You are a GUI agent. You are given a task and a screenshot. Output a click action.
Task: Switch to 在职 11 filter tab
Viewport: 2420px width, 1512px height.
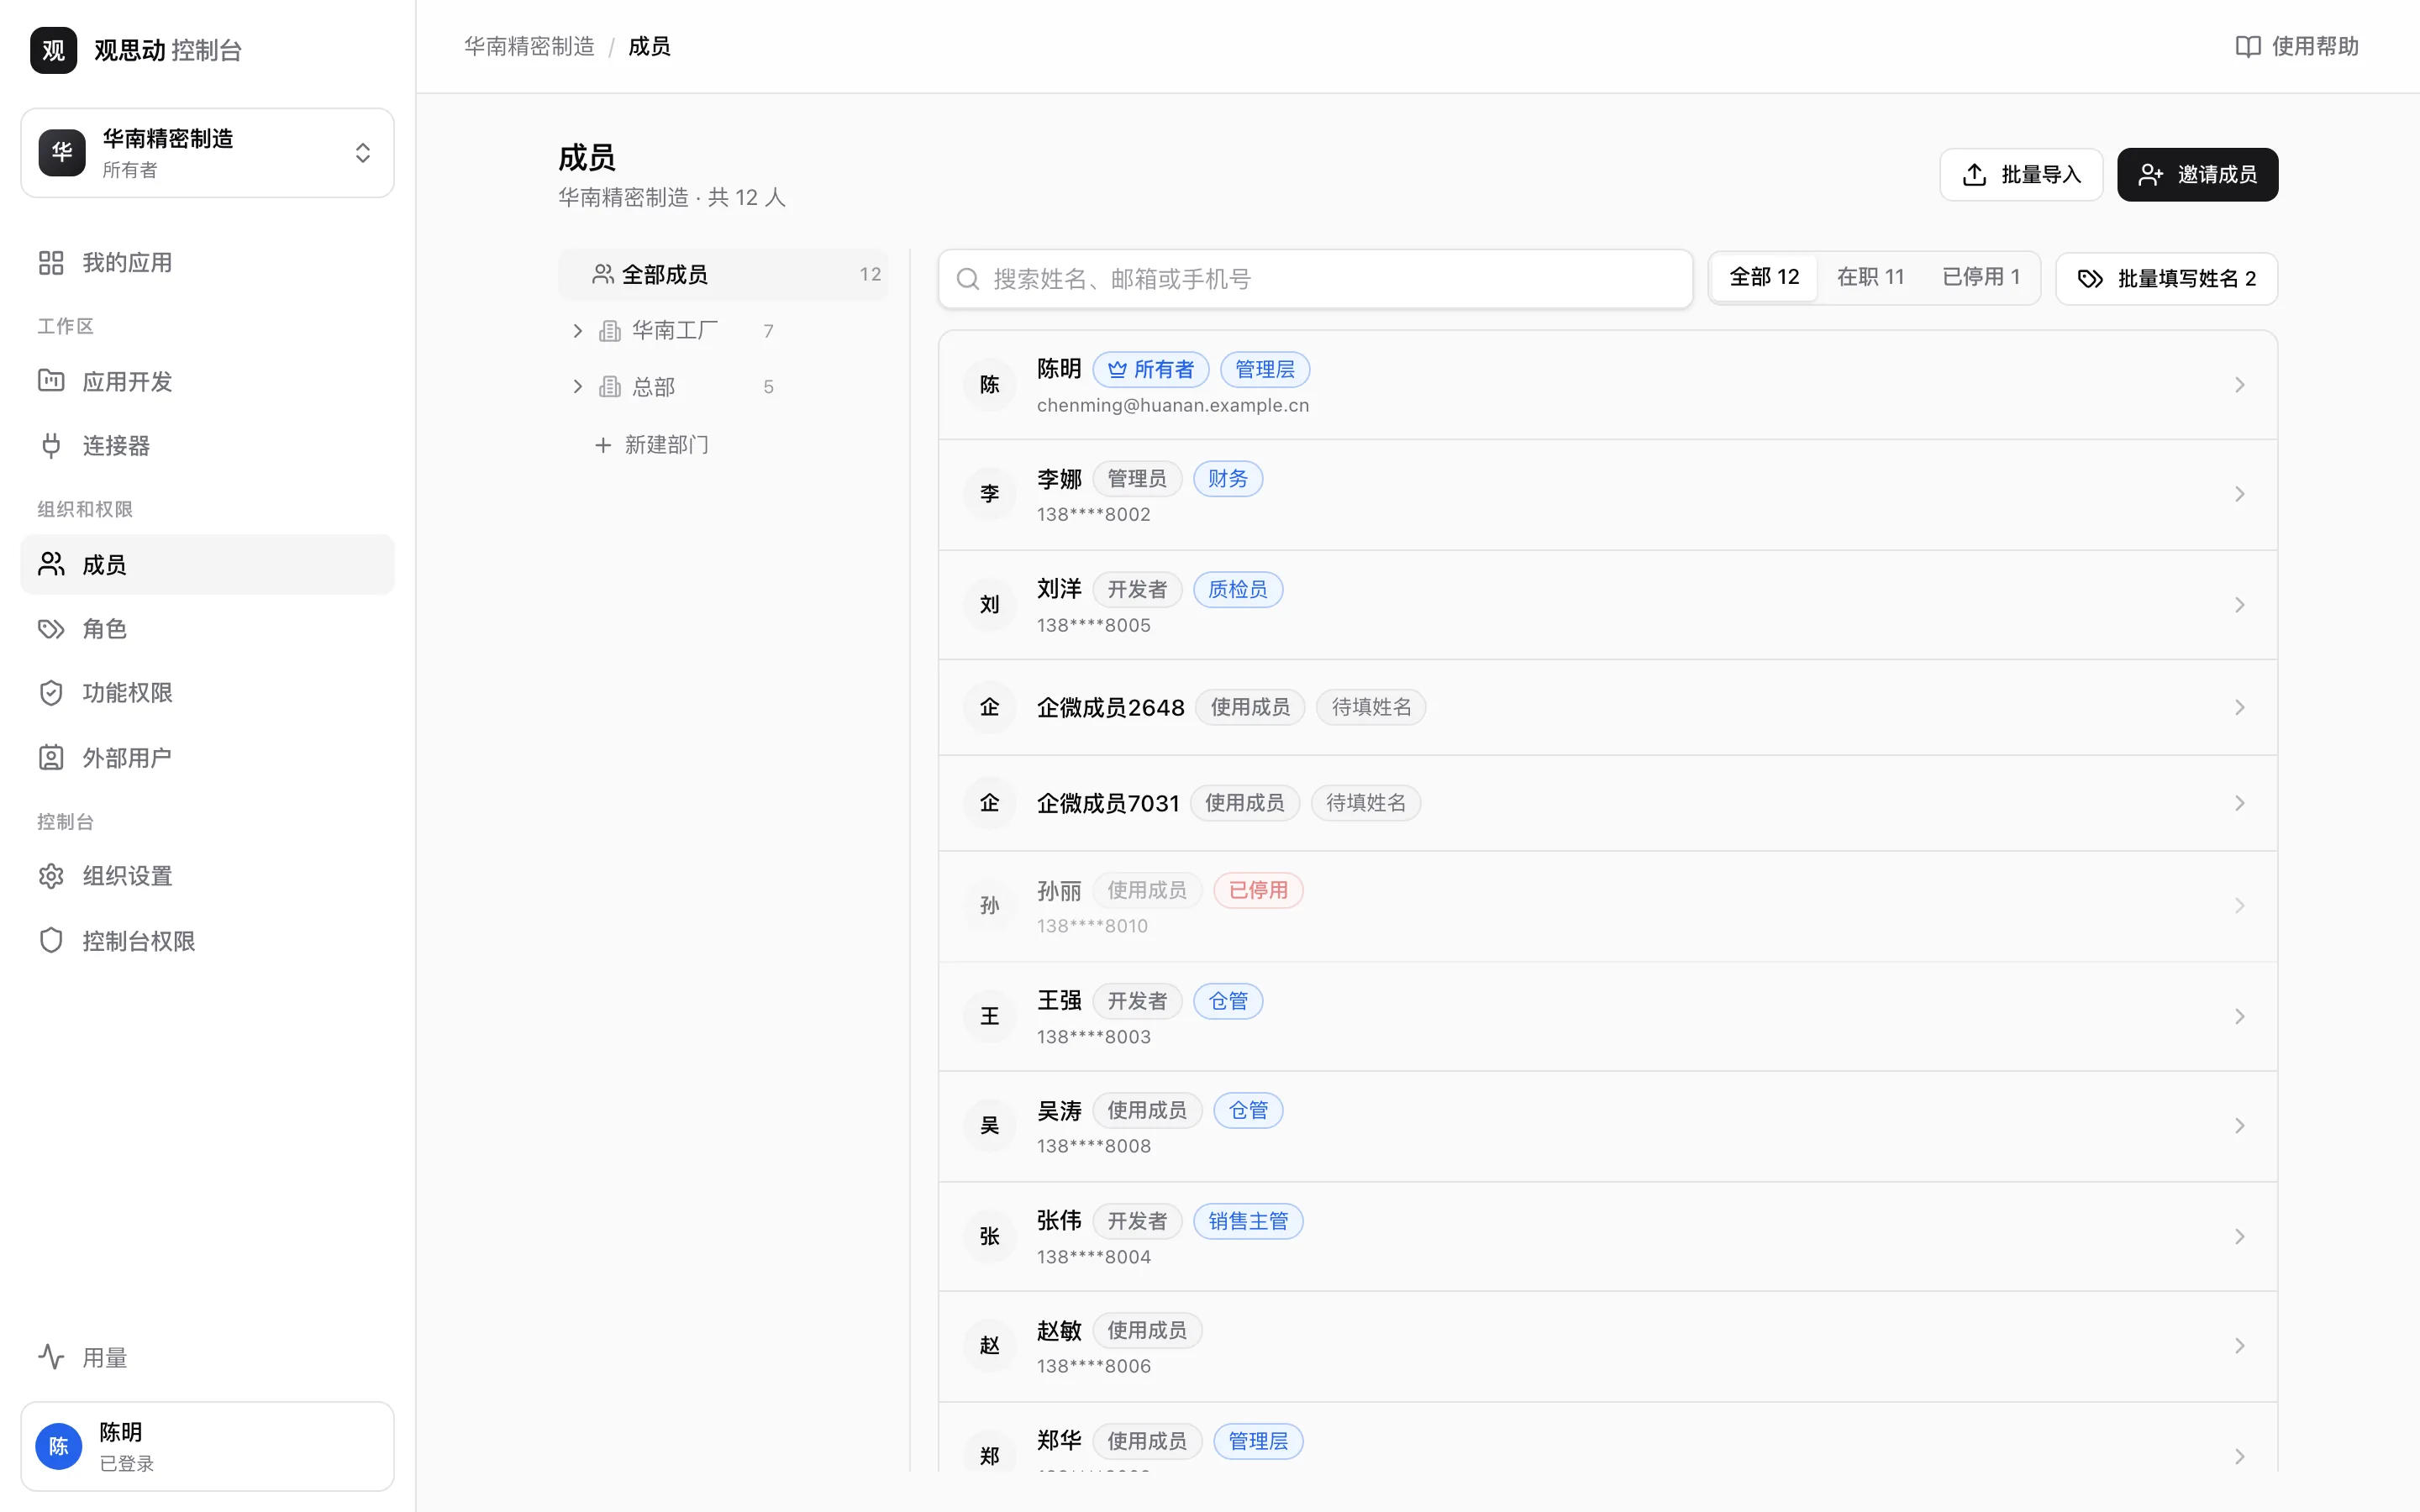(1870, 278)
